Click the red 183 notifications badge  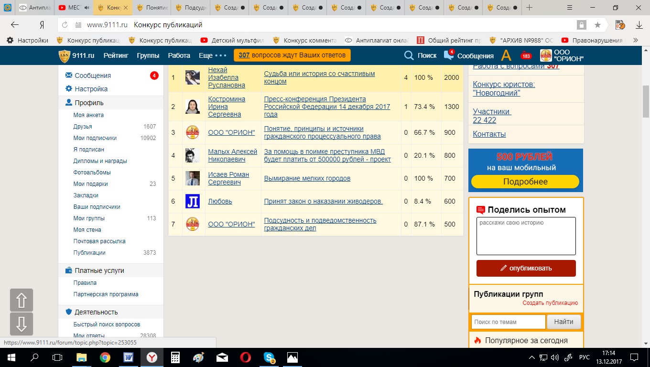[x=526, y=55]
